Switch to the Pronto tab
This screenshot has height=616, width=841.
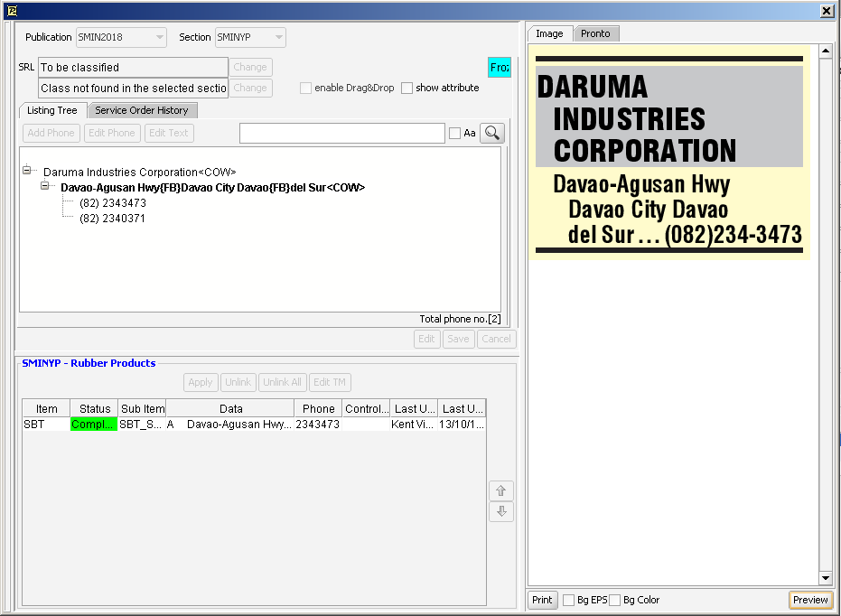[595, 33]
